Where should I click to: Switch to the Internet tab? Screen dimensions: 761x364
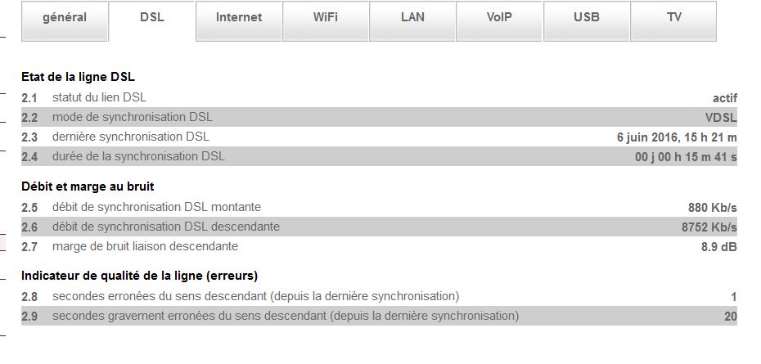[x=239, y=18]
